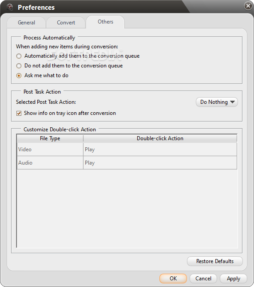This screenshot has width=254, height=287.
Task: Select the Audio file type cell
Action: tap(50, 163)
